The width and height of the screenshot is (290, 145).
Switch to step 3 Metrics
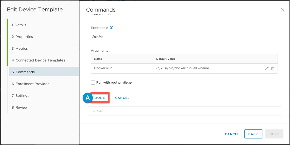click(x=20, y=48)
